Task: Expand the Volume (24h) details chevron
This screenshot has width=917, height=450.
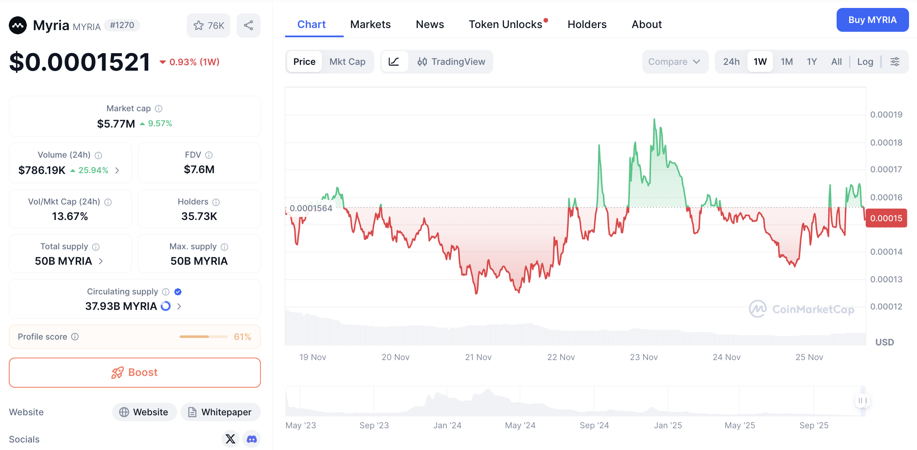Action: coord(117,170)
